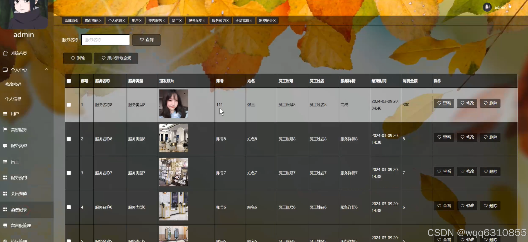The image size is (528, 242).
Task: Close the 消费记录 tab
Action: (274, 21)
